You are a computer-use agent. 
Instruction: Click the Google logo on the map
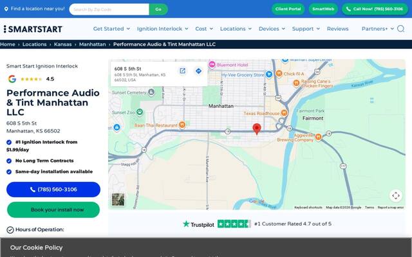click(x=257, y=201)
